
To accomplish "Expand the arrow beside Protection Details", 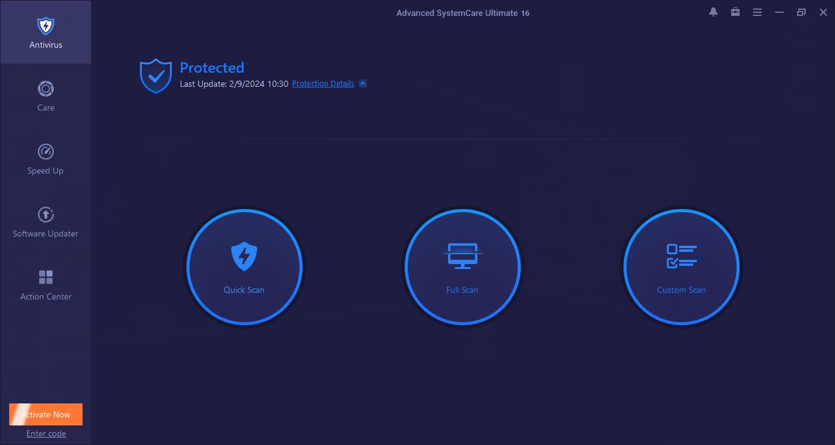I will tap(362, 84).
